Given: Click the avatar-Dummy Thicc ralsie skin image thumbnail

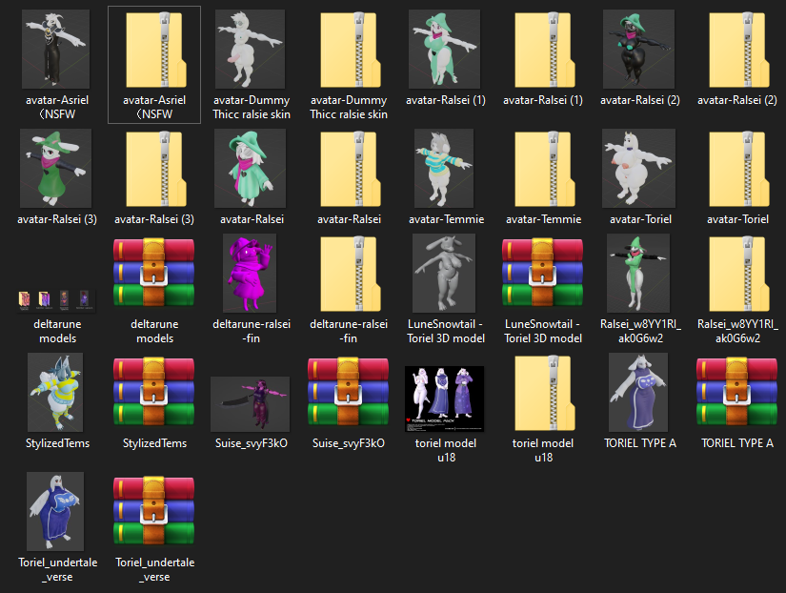Looking at the screenshot, I should pos(251,50).
